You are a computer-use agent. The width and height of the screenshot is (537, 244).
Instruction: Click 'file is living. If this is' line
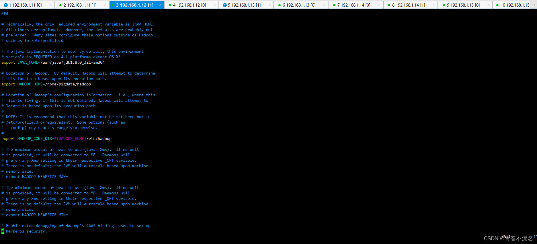point(75,100)
